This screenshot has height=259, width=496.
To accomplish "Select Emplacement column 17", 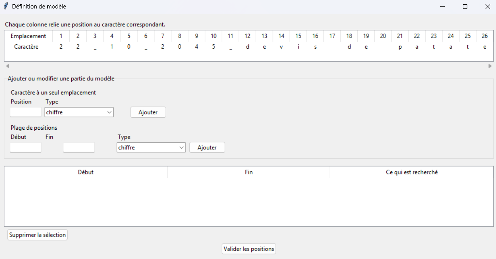I will coord(332,36).
